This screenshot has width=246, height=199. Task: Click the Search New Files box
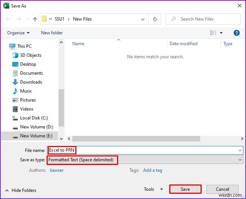(203, 19)
